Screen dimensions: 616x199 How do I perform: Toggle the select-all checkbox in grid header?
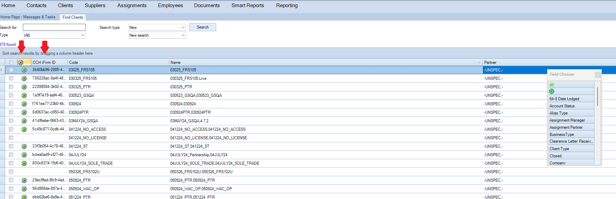pos(11,62)
